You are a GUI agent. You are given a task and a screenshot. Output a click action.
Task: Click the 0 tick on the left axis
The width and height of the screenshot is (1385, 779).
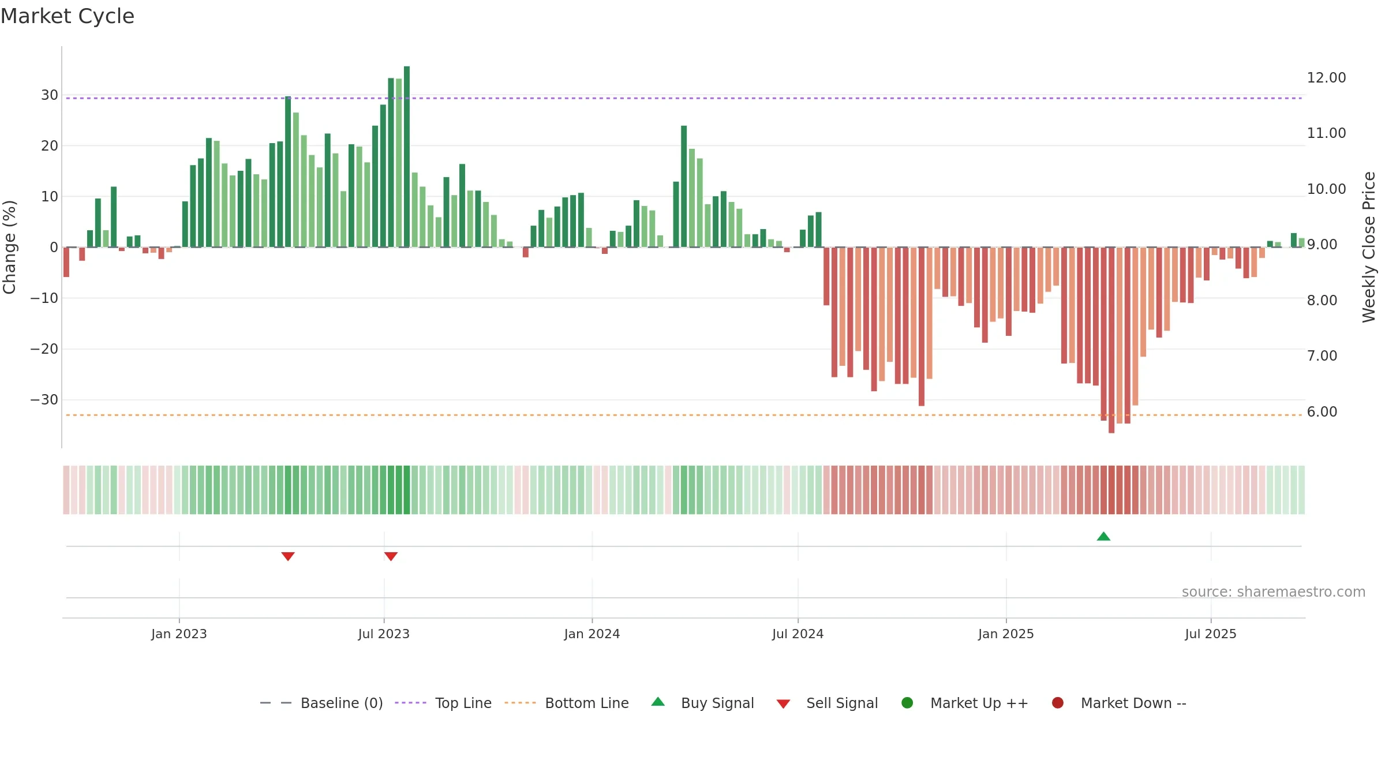(x=54, y=247)
